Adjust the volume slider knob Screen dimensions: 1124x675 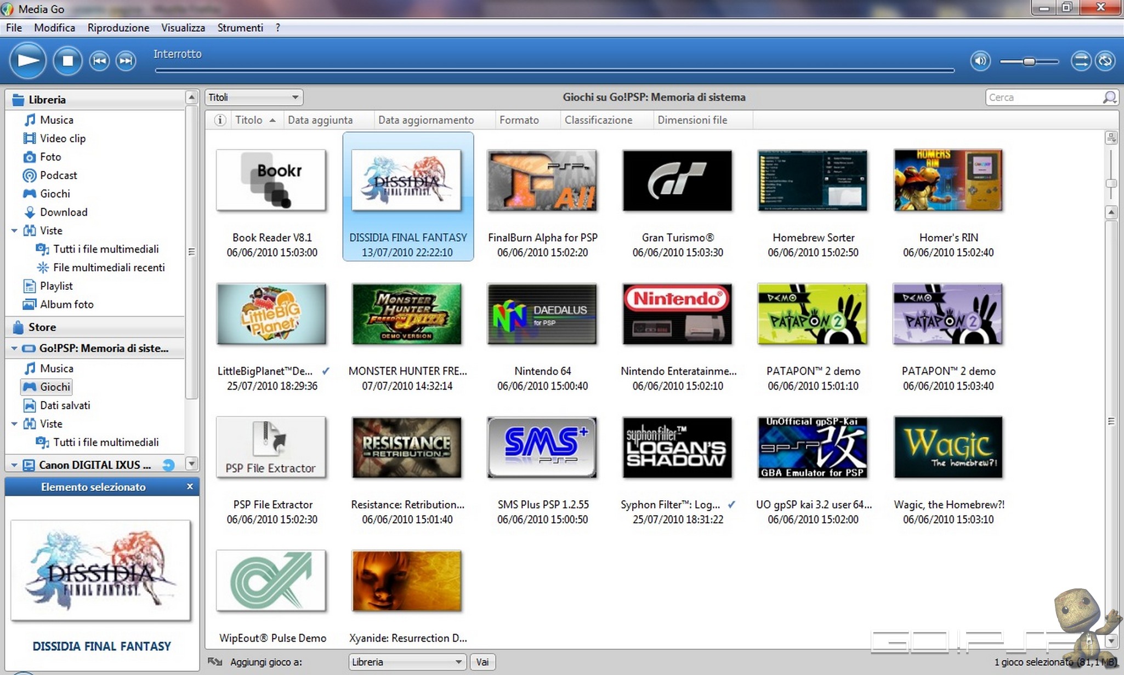pyautogui.click(x=1029, y=61)
